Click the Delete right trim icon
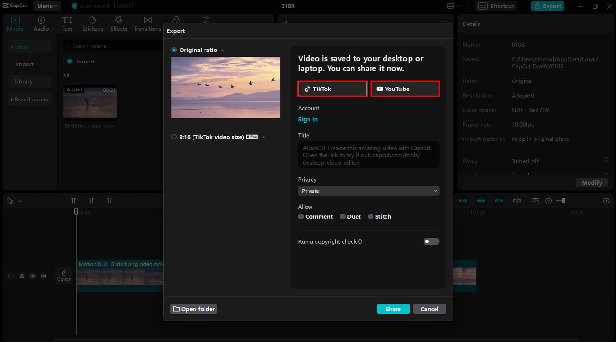The image size is (616, 342). pos(110,201)
